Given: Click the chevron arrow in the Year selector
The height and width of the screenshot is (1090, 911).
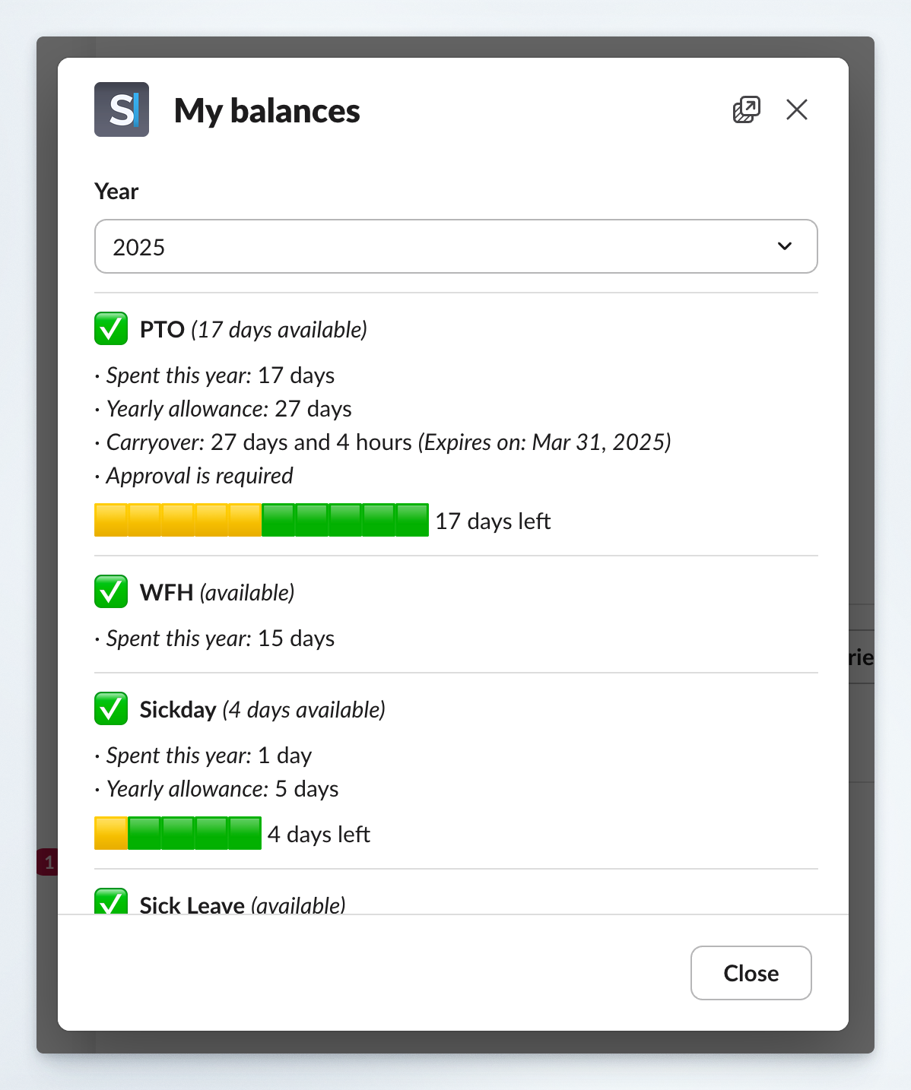Looking at the screenshot, I should point(785,246).
